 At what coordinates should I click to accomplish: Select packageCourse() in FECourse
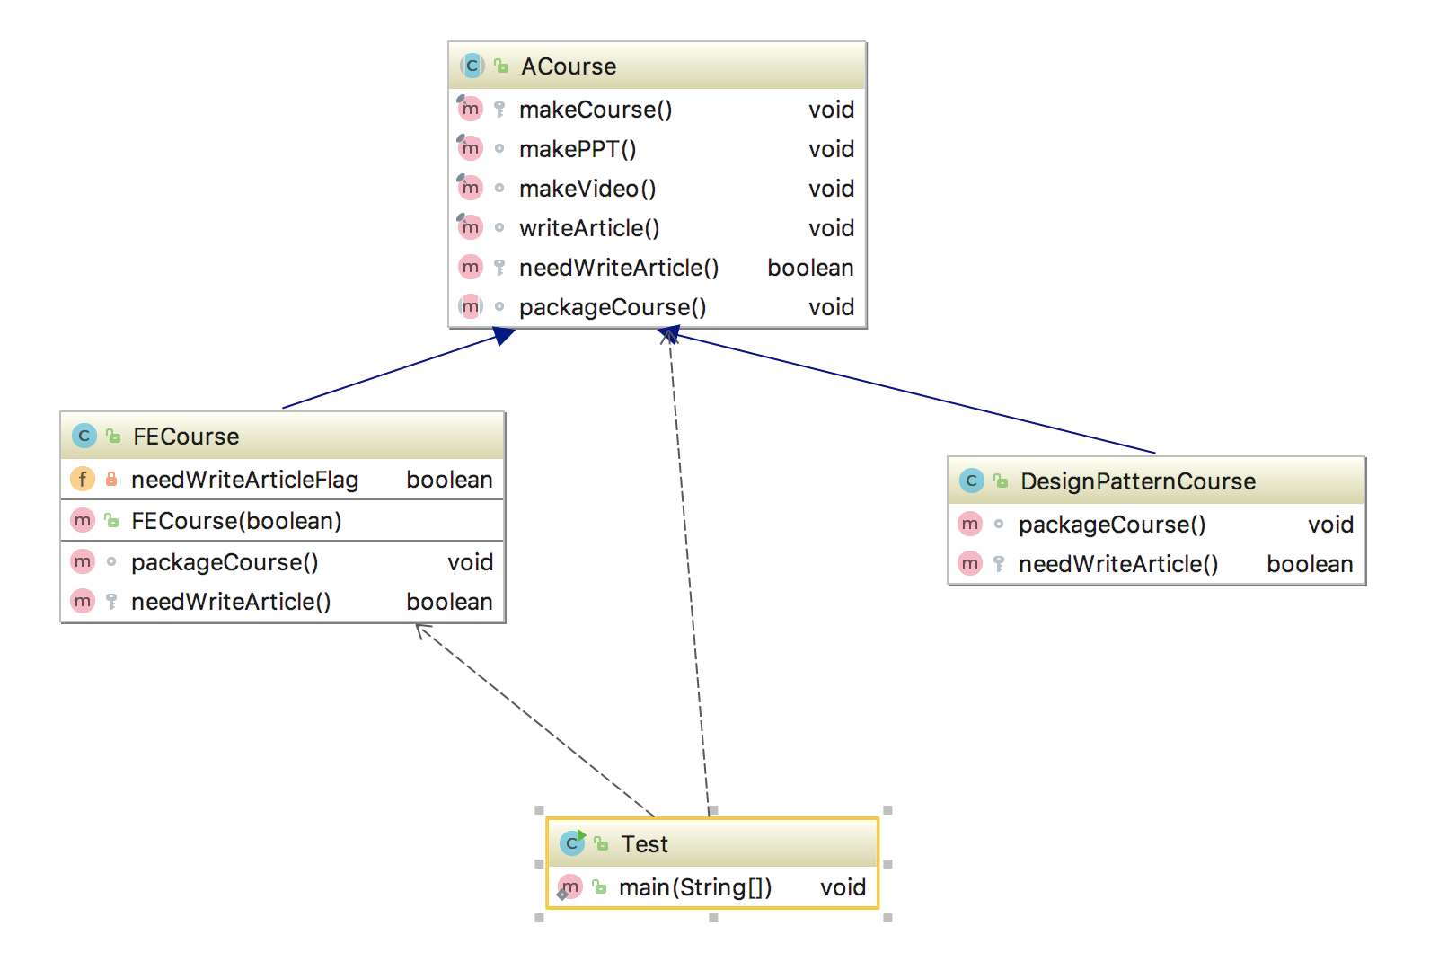[282, 562]
